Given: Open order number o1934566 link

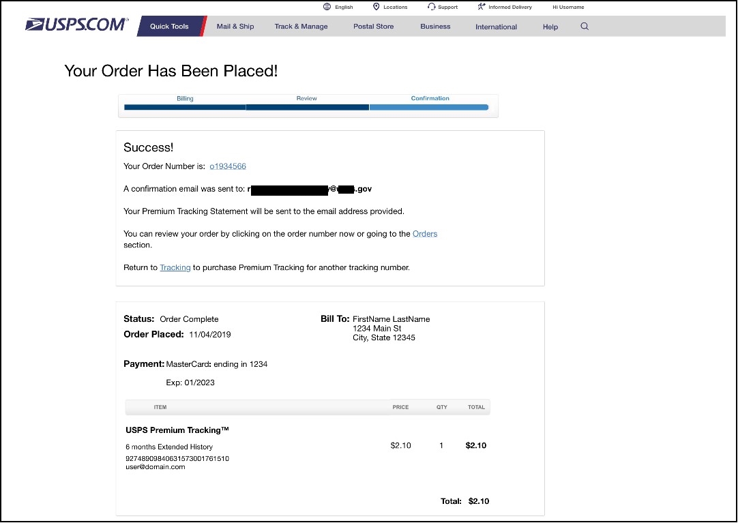Looking at the screenshot, I should 228,166.
